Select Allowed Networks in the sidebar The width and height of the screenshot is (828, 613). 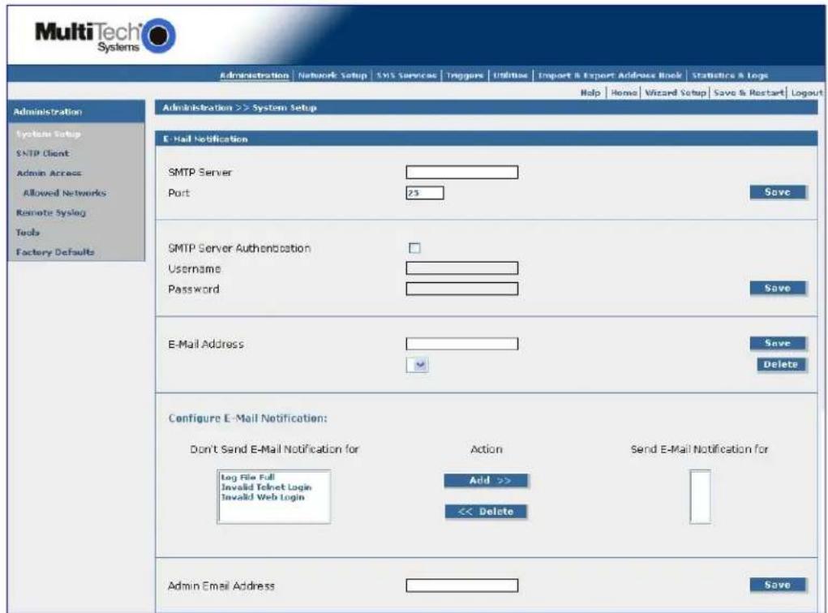(64, 193)
